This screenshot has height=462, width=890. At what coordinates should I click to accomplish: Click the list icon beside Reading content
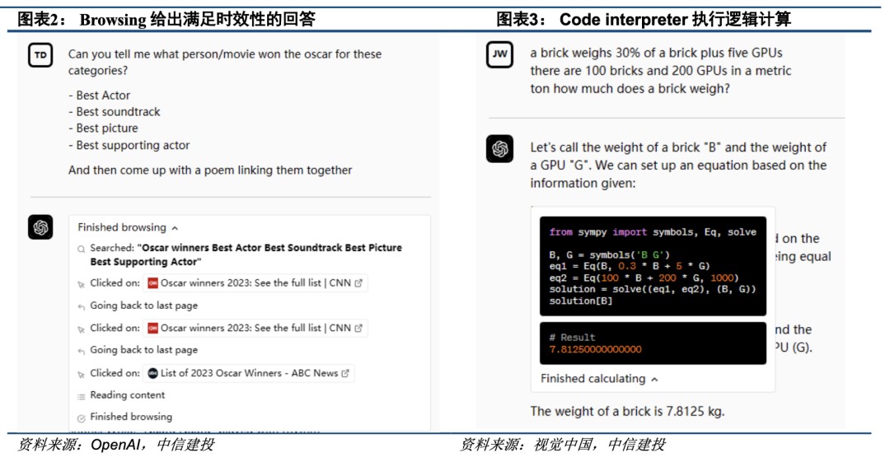(81, 396)
